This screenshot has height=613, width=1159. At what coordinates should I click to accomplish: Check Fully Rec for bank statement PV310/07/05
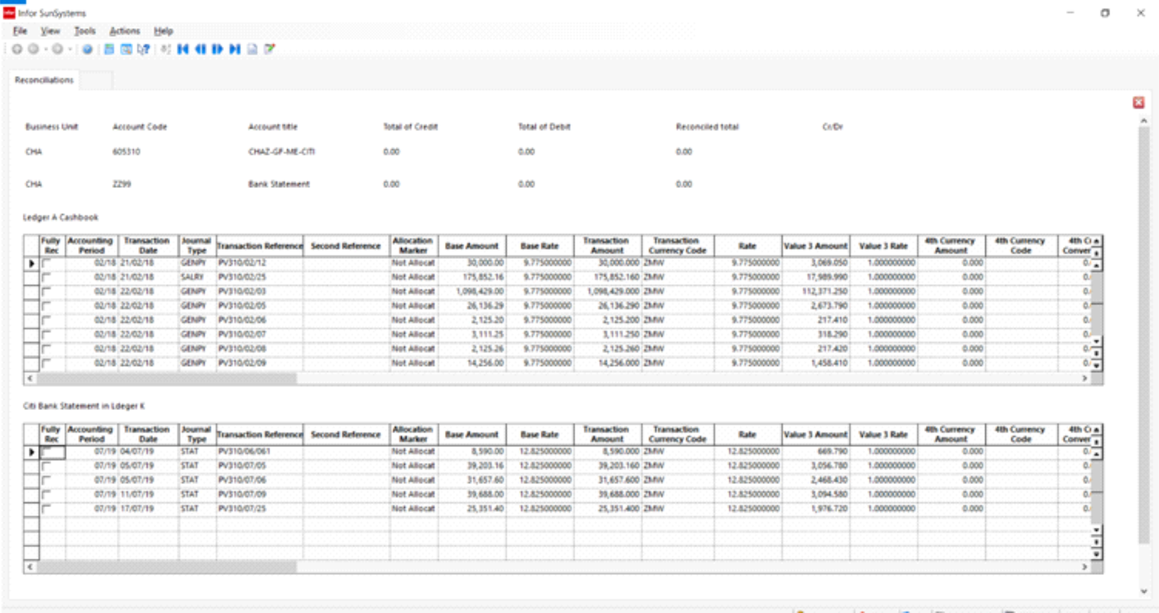[x=46, y=466]
